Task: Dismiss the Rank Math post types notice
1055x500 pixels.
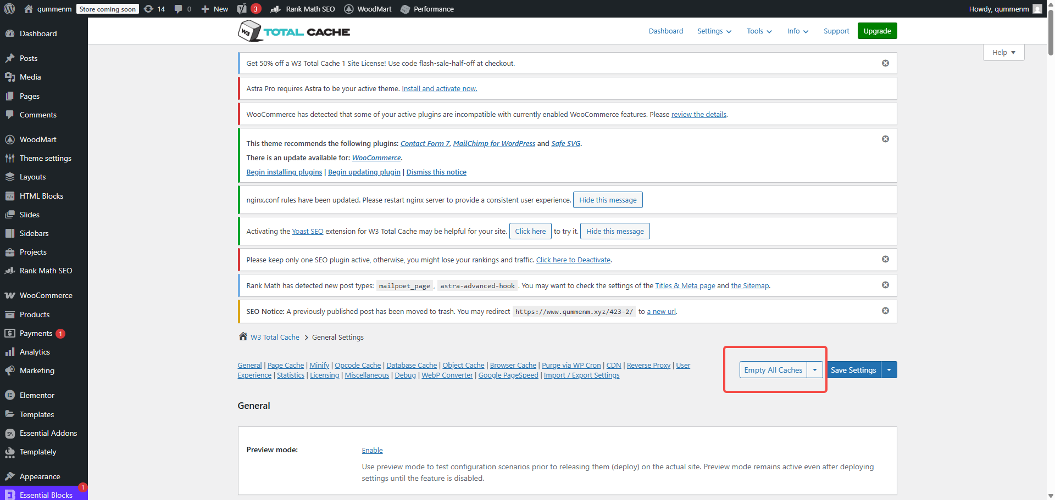Action: point(885,285)
